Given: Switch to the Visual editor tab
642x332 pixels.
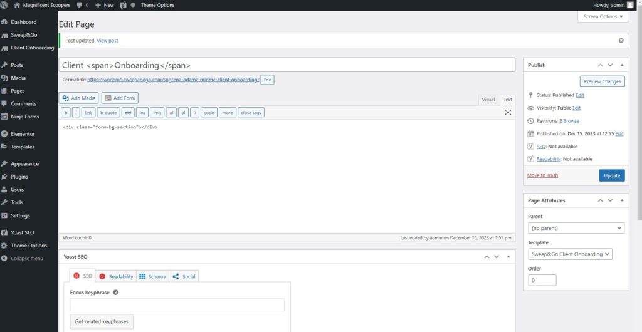Looking at the screenshot, I should click(488, 100).
